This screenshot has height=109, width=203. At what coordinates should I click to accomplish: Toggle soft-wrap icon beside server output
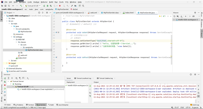point(198,93)
